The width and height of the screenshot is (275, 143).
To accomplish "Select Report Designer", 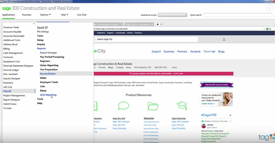I will [12, 100].
